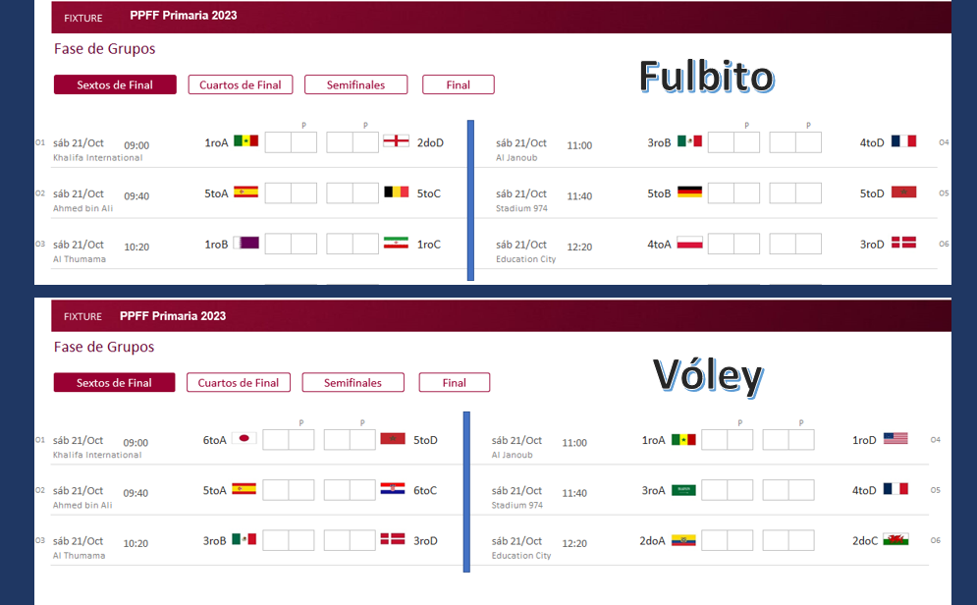Click the Poland flag beside 4toA
This screenshot has width=977, height=605.
pos(689,243)
